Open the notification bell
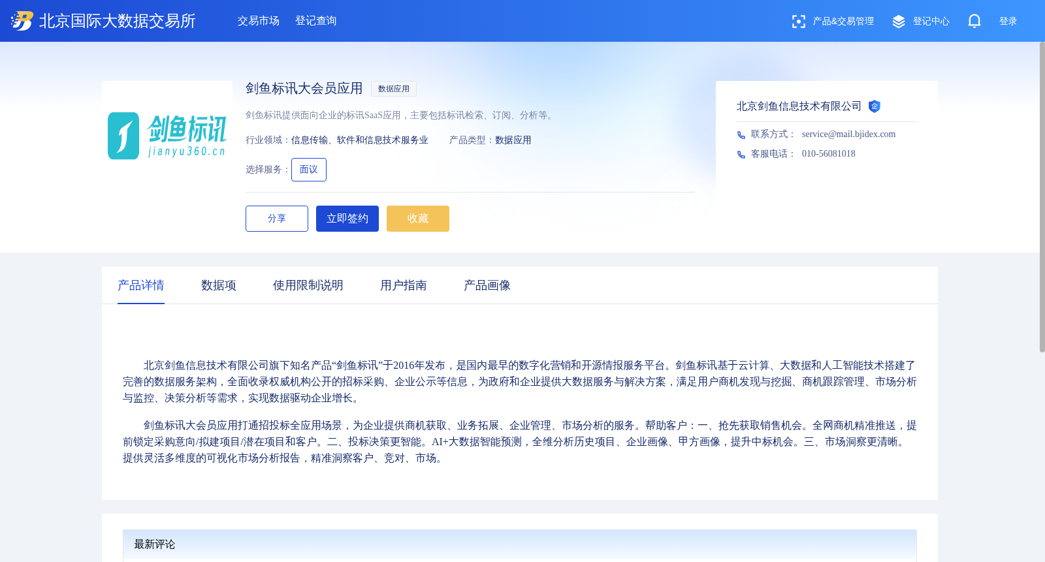Screen dimensions: 1045x562 [974, 22]
